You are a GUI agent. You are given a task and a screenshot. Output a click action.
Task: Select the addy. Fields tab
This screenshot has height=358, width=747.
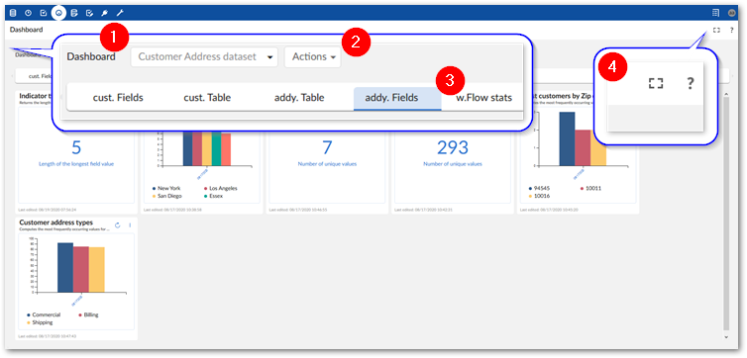click(397, 99)
